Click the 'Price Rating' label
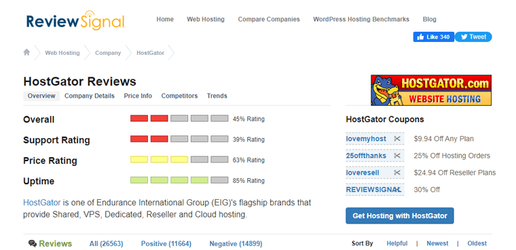Viewport: 516px width, 250px height. coord(50,161)
